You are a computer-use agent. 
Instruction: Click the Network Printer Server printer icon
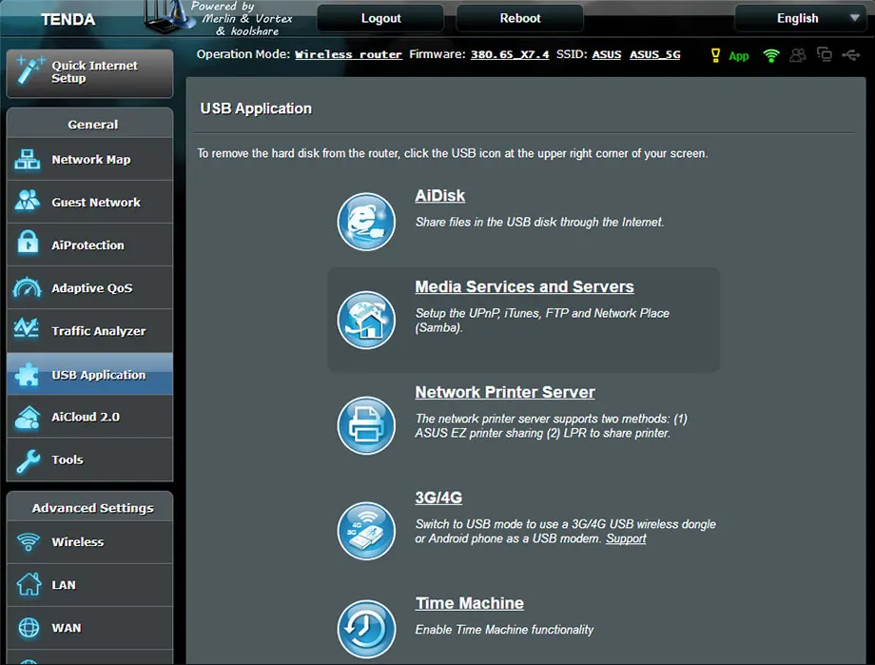[x=366, y=425]
